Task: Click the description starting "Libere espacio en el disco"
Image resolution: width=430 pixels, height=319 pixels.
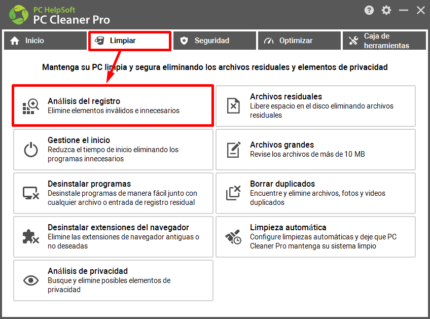Action: 321,111
